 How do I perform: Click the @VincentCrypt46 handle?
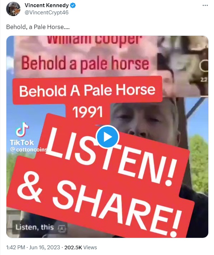point(47,13)
